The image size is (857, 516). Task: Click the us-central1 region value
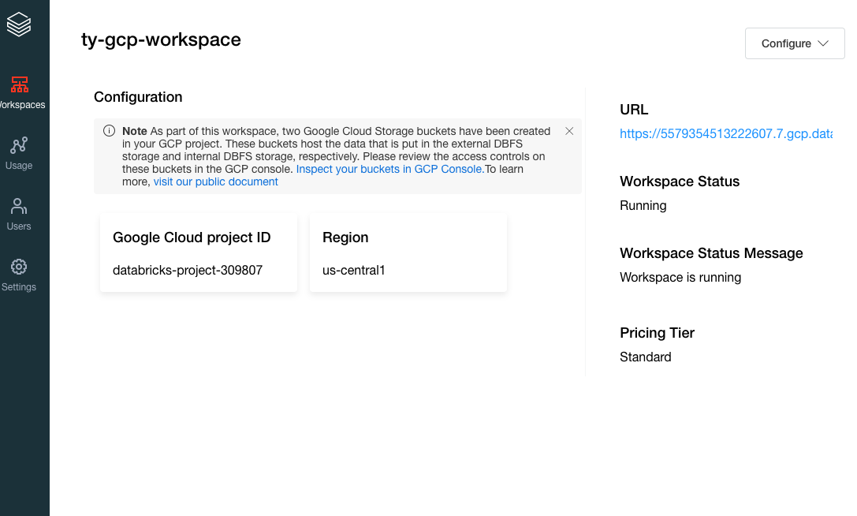point(354,271)
